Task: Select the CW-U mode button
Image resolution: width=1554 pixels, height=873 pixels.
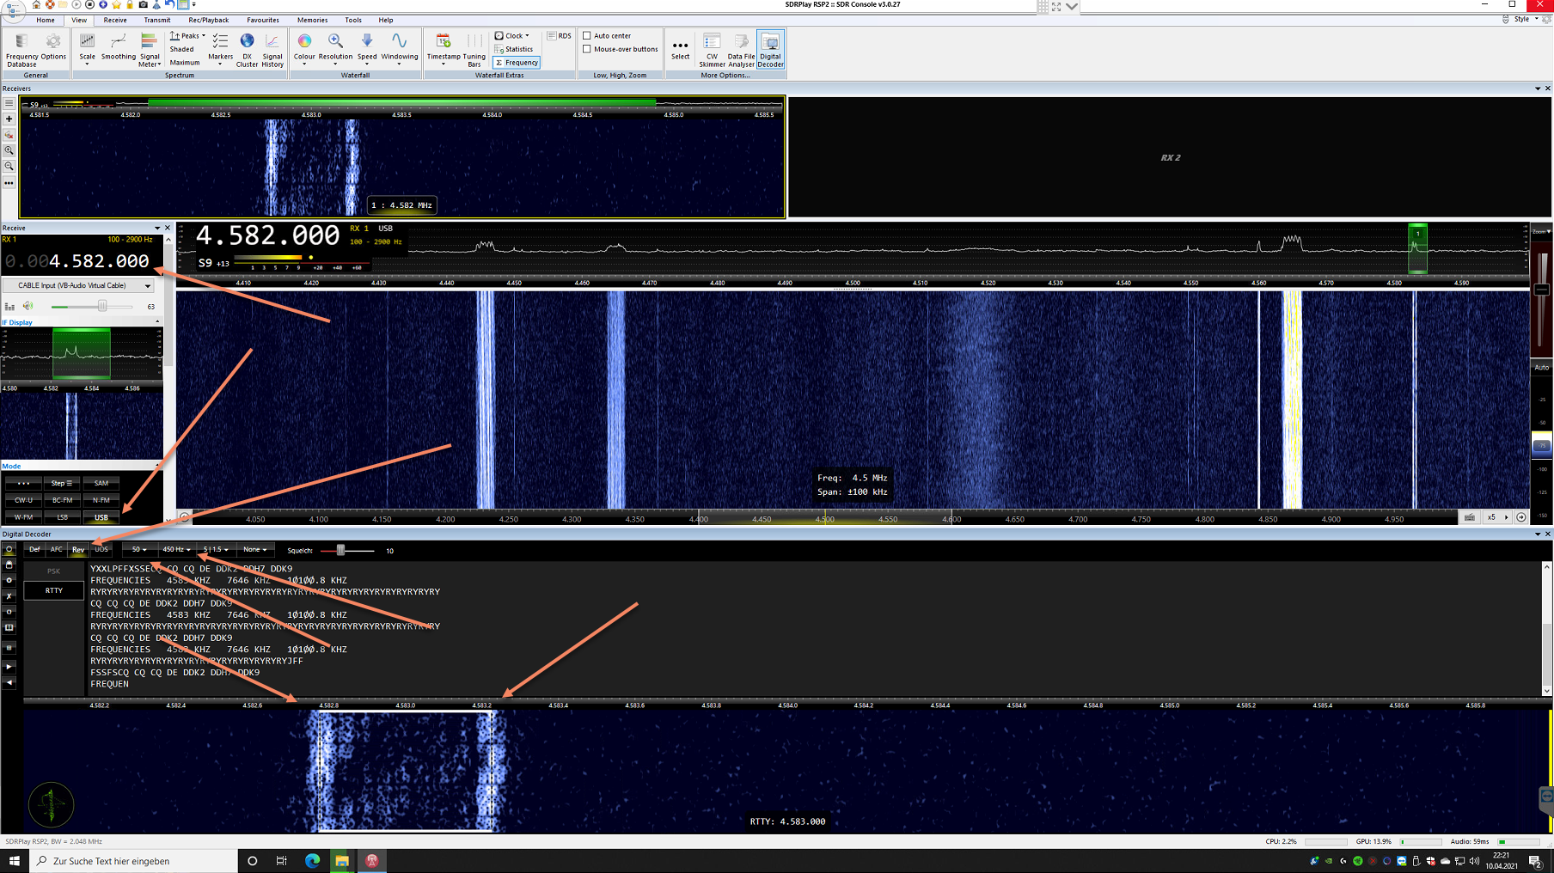Action: click(23, 500)
